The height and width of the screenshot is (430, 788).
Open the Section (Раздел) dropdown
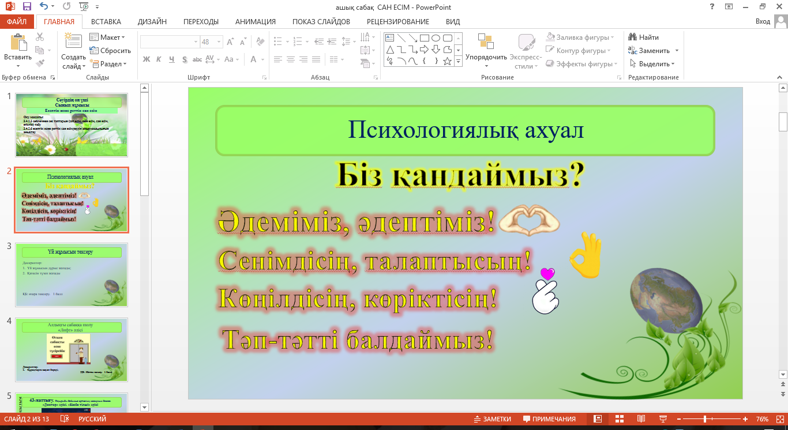click(109, 64)
